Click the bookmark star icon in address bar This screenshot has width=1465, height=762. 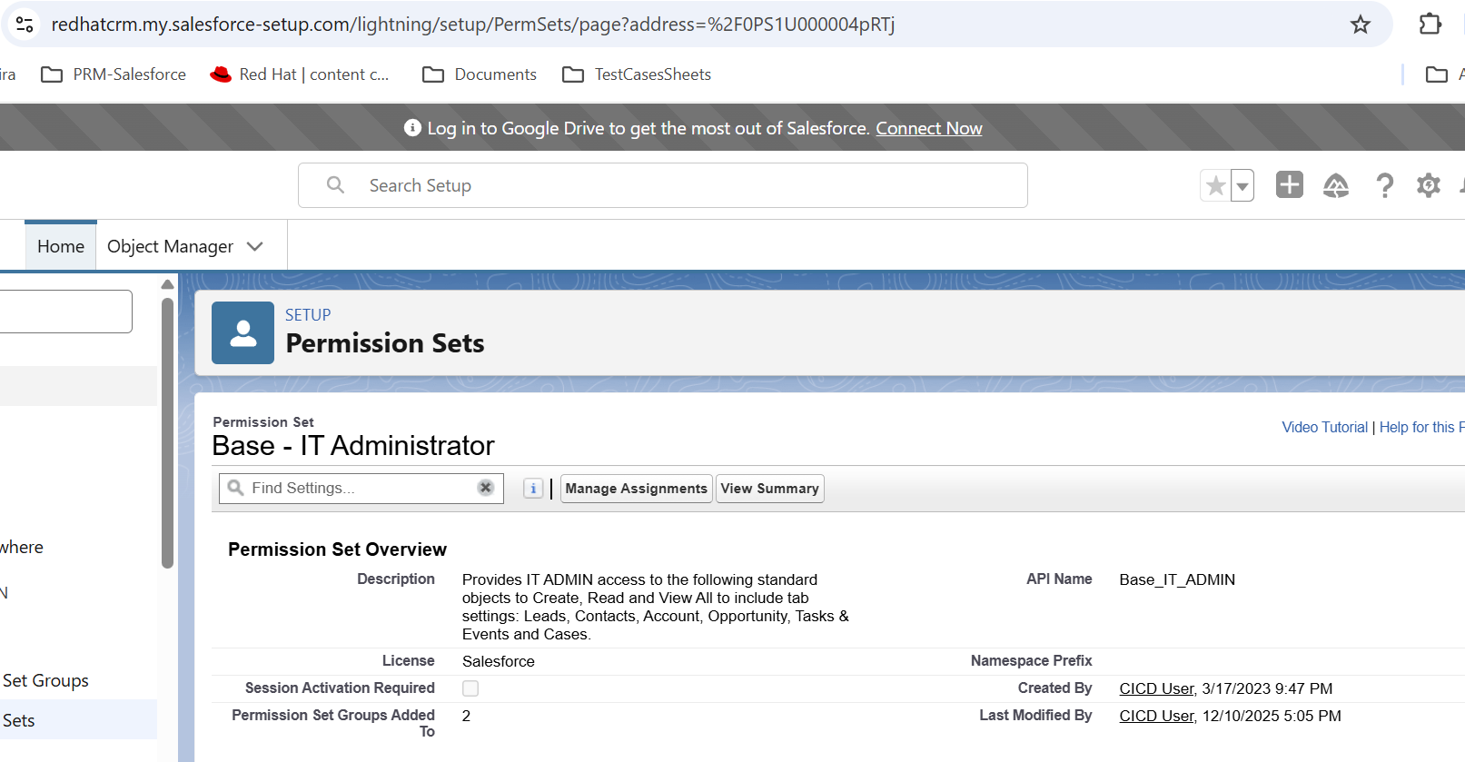(x=1360, y=25)
